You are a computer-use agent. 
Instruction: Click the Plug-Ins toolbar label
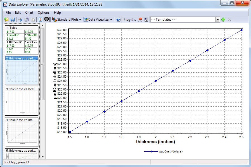[130, 20]
